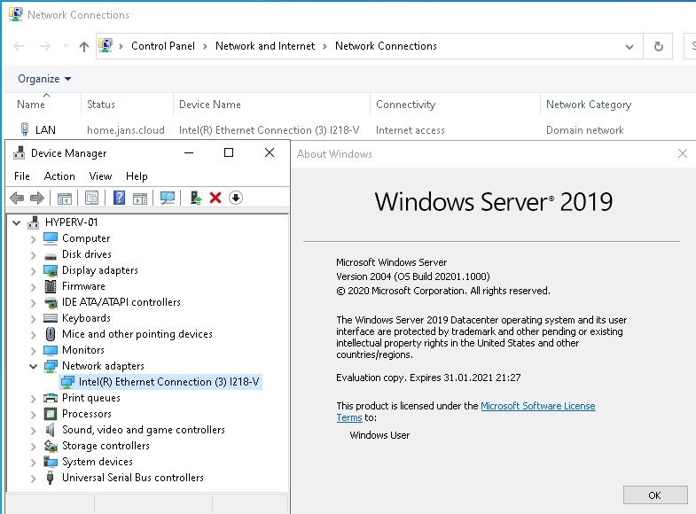Screen dimensions: 696x514
Task: Select IDE ATA/ATAPI controllers tree item
Action: 121,302
